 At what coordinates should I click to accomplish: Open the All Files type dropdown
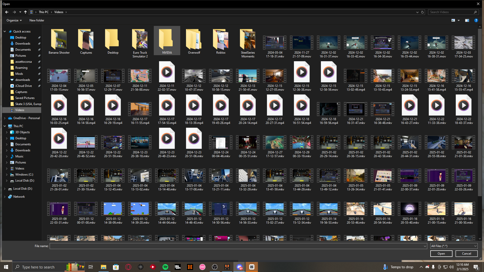[x=453, y=246]
